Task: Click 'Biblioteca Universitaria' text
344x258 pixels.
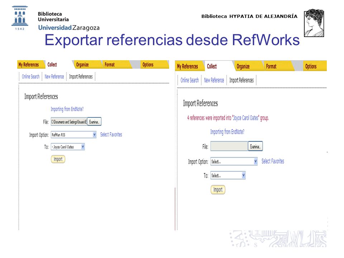Action: (53, 17)
